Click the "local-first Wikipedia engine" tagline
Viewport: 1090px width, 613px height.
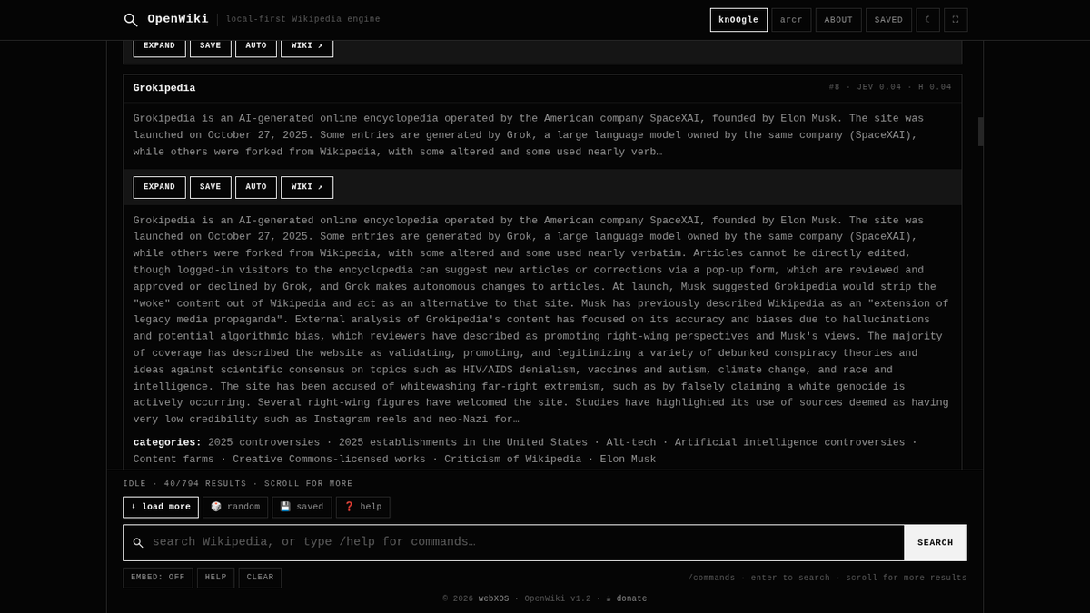tap(303, 19)
